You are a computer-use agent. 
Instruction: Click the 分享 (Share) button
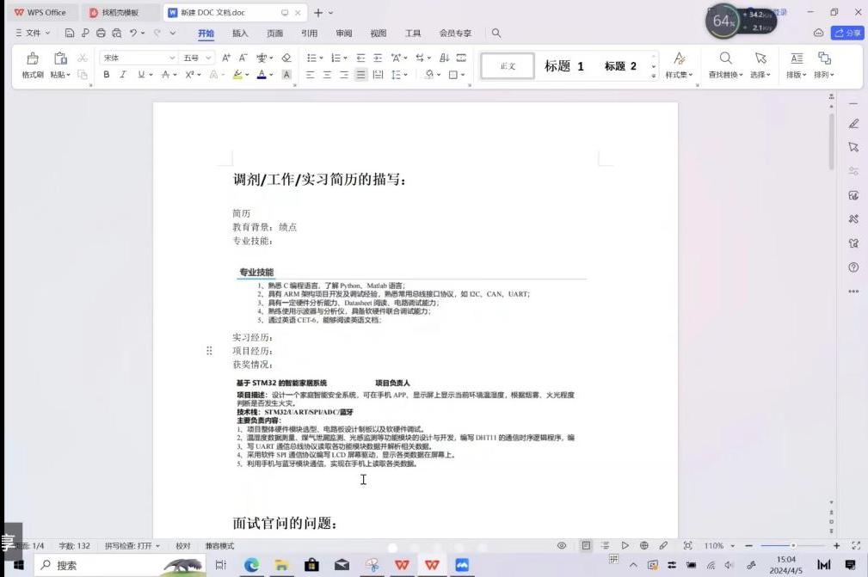pyautogui.click(x=847, y=33)
